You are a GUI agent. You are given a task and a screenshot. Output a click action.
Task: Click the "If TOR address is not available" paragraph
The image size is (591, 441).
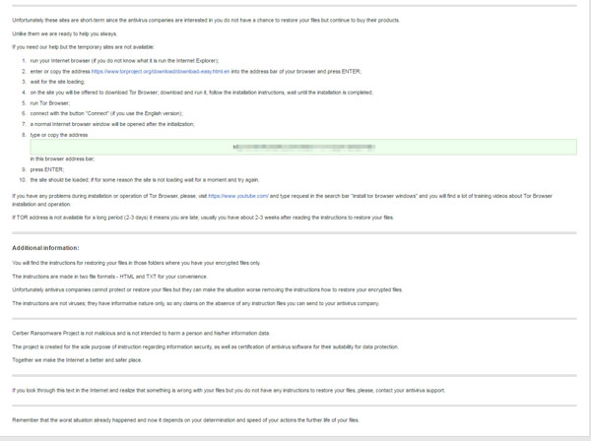pyautogui.click(x=202, y=217)
